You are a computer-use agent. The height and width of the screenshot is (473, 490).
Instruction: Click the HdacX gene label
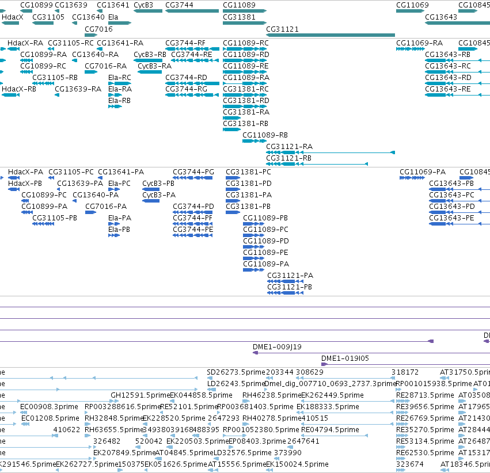[13, 17]
